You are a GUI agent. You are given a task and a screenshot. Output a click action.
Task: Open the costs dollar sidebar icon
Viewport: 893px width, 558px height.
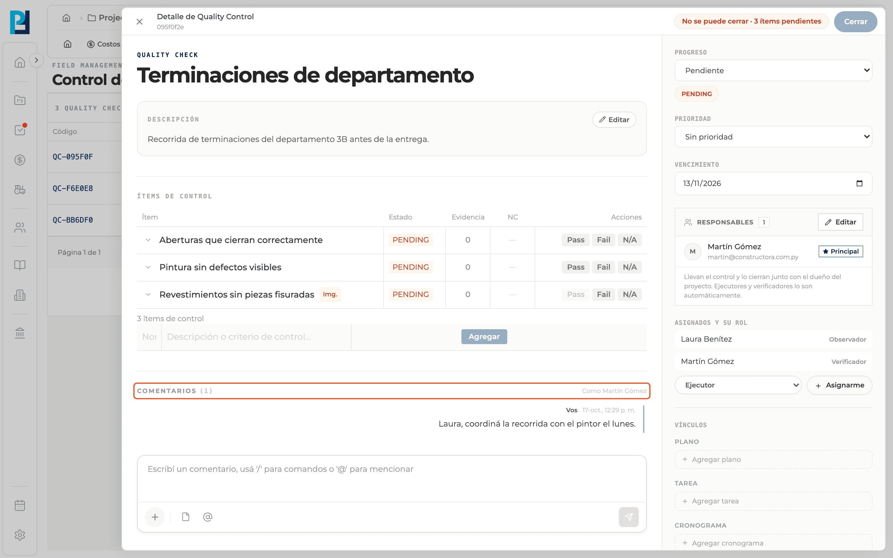20,160
